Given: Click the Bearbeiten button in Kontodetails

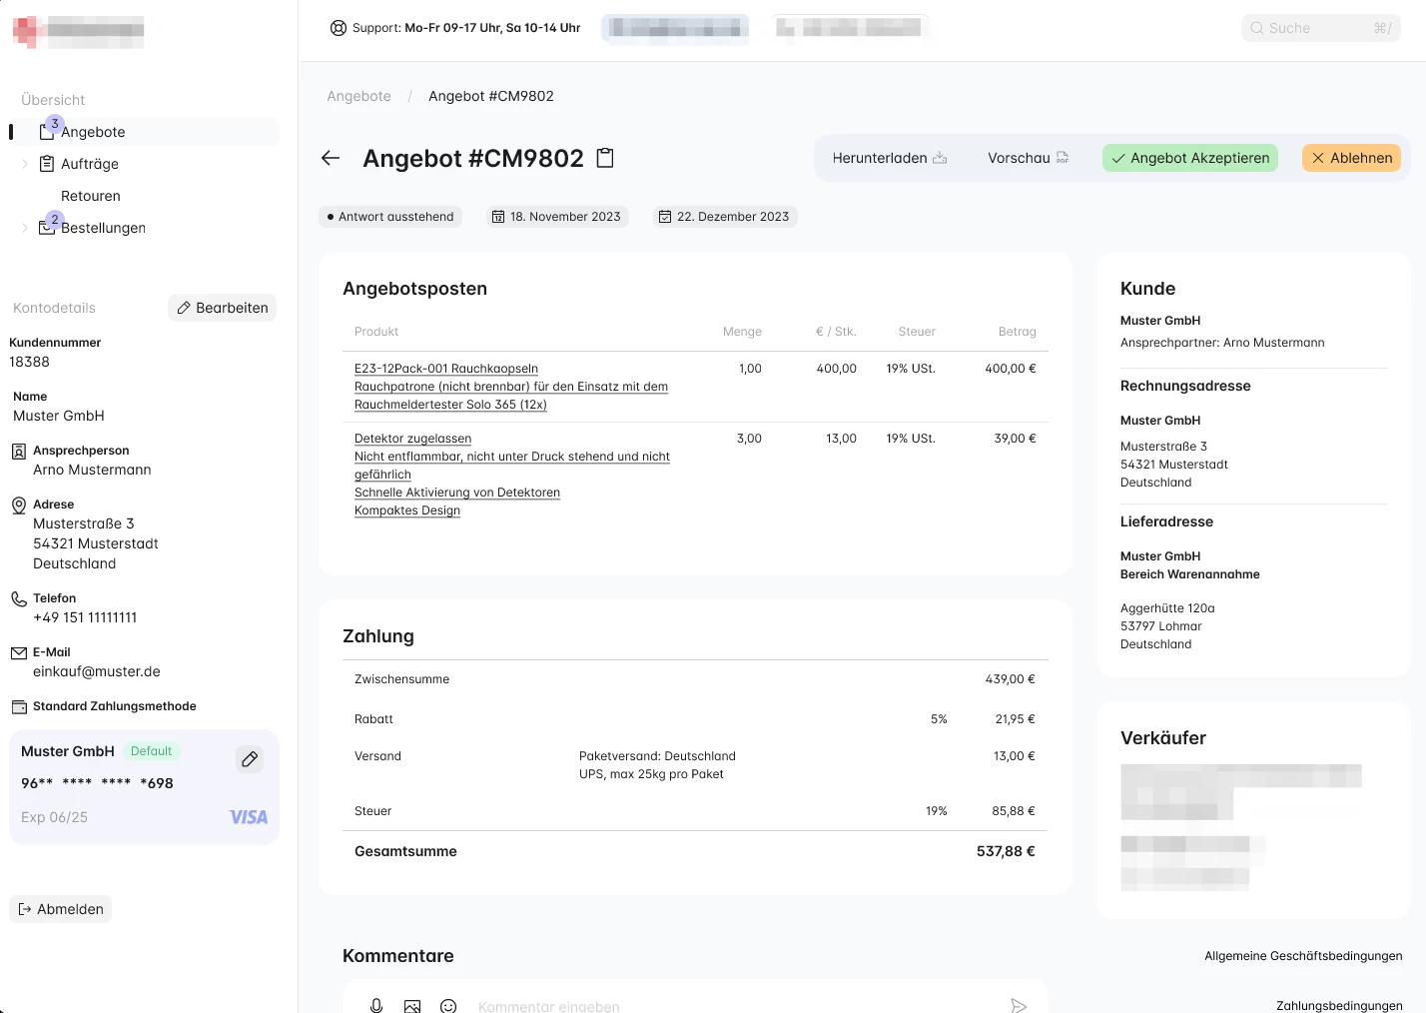Looking at the screenshot, I should tap(223, 308).
